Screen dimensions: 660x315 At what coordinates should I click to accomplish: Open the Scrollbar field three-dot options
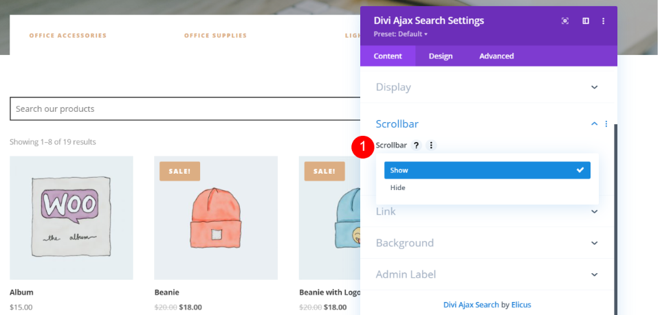coord(431,145)
